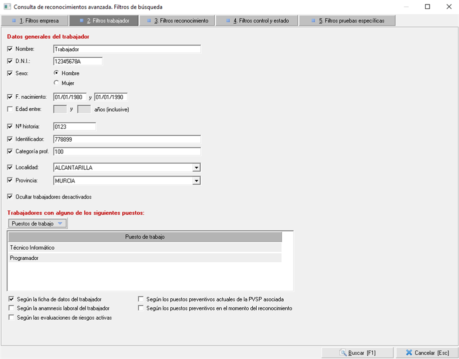The image size is (459, 359).
Task: Select the Hombre sex option
Action: (x=56, y=73)
